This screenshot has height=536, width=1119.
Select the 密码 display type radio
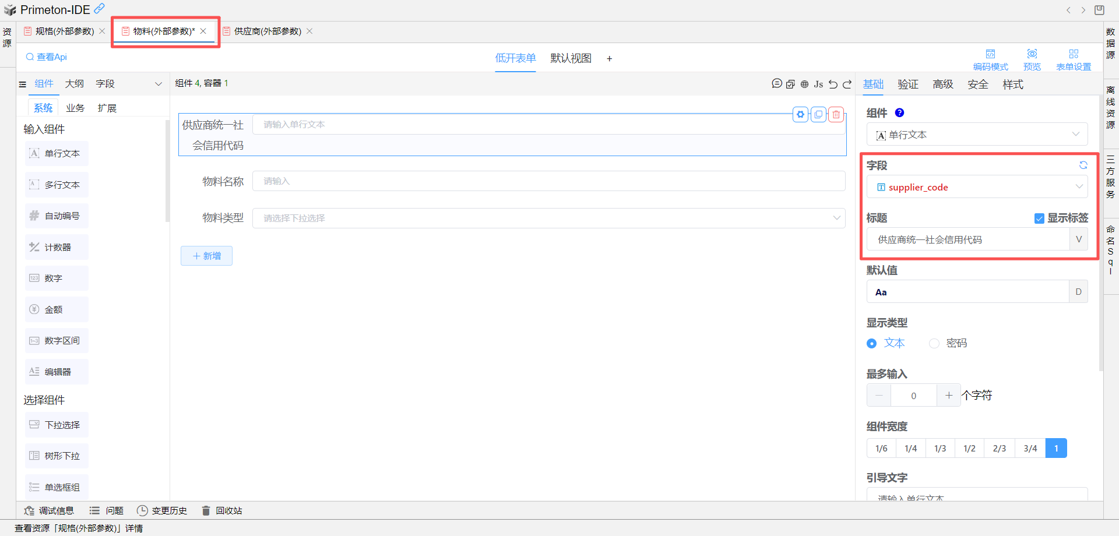click(934, 344)
